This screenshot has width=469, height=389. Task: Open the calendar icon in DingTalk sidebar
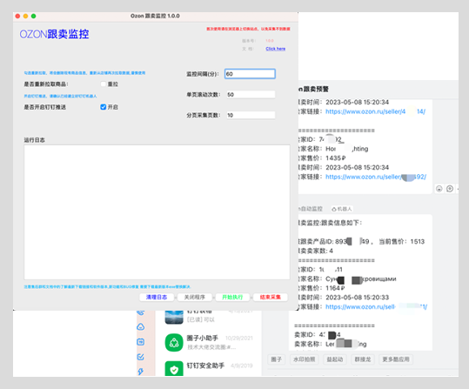point(141,342)
